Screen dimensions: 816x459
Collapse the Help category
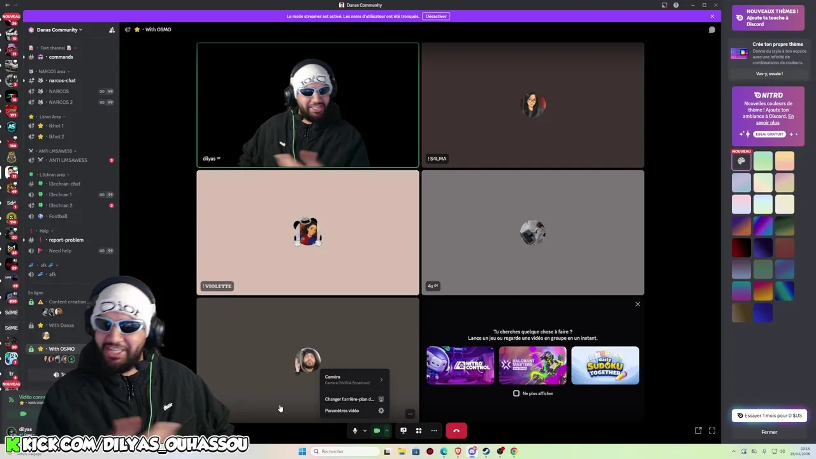42,231
